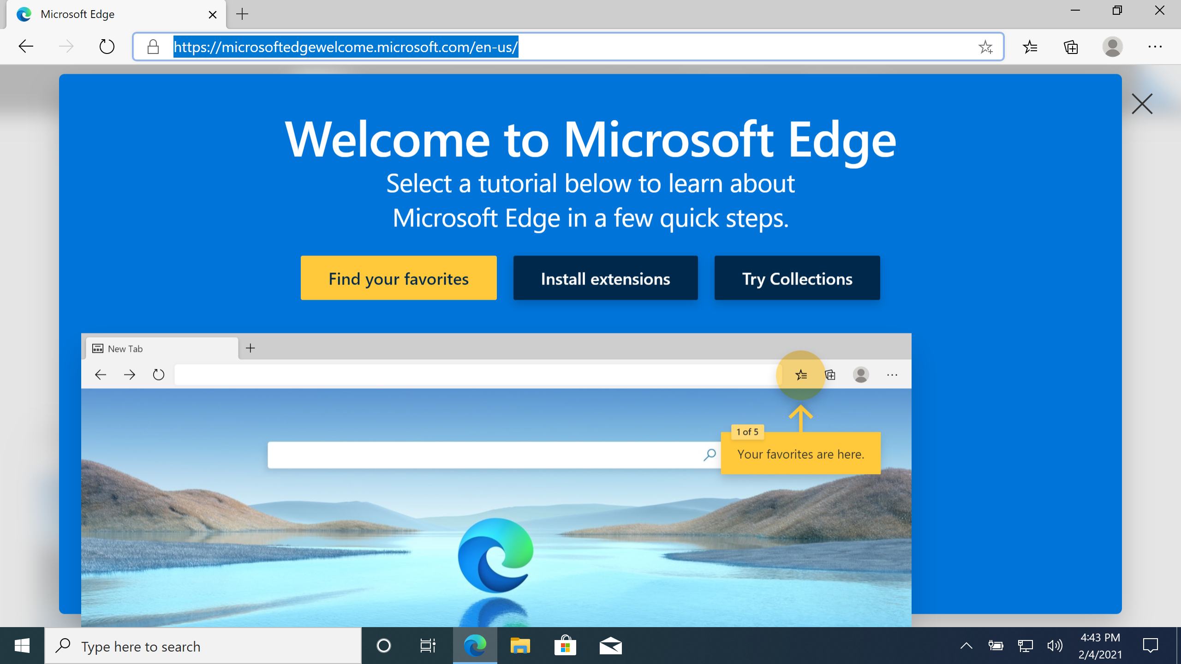Navigate back using the back arrow
Viewport: 1181px width, 664px height.
[x=25, y=47]
